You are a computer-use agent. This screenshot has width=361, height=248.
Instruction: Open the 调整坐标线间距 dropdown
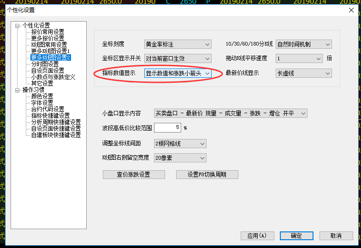click(x=180, y=144)
